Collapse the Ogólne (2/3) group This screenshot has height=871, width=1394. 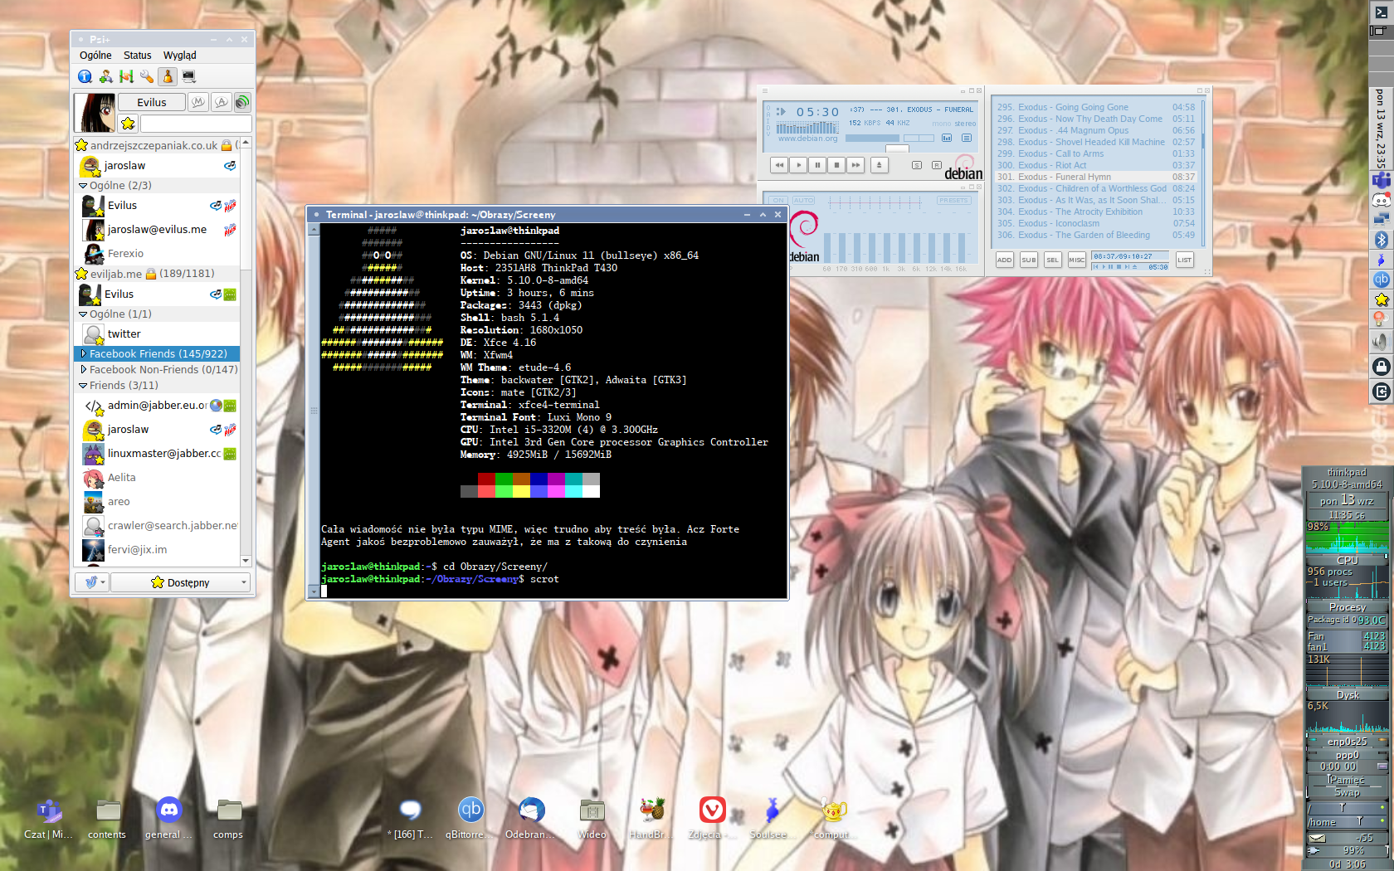83,186
